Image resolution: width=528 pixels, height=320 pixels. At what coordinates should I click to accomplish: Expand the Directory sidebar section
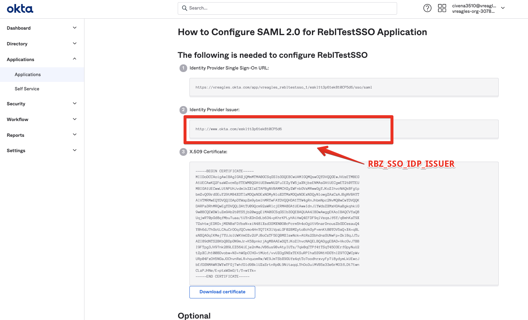pos(75,44)
